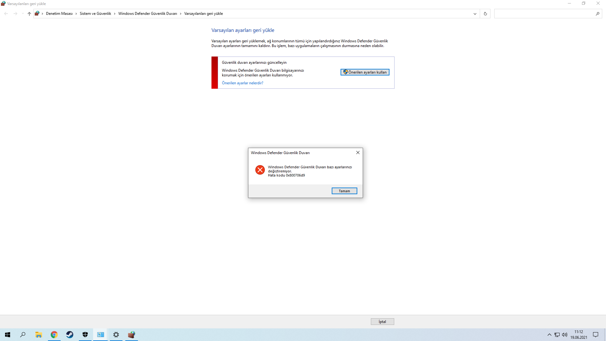Open Windows Security shield taskbar icon
606x341 pixels.
(85, 335)
